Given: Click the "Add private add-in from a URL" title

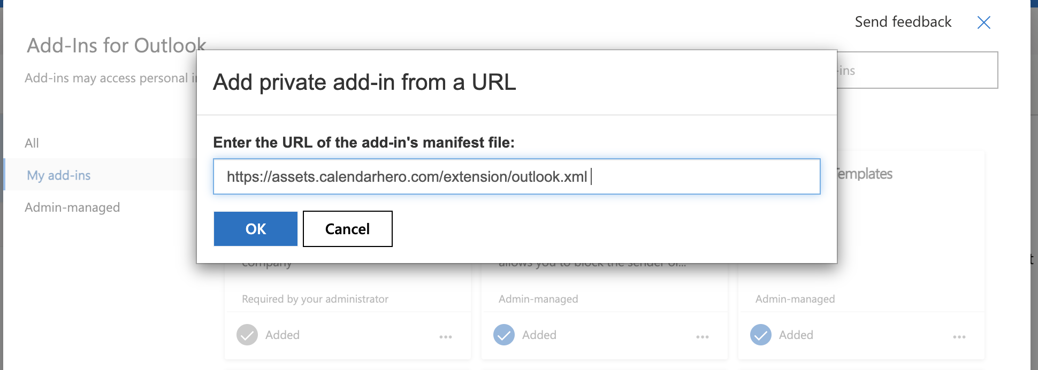Looking at the screenshot, I should point(364,82).
